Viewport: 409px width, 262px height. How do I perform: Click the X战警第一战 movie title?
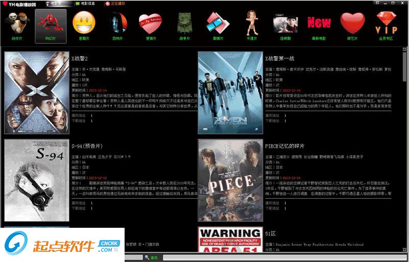click(x=280, y=59)
